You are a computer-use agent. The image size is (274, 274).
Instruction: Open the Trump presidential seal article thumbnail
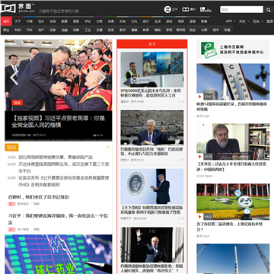pyautogui.click(x=152, y=186)
